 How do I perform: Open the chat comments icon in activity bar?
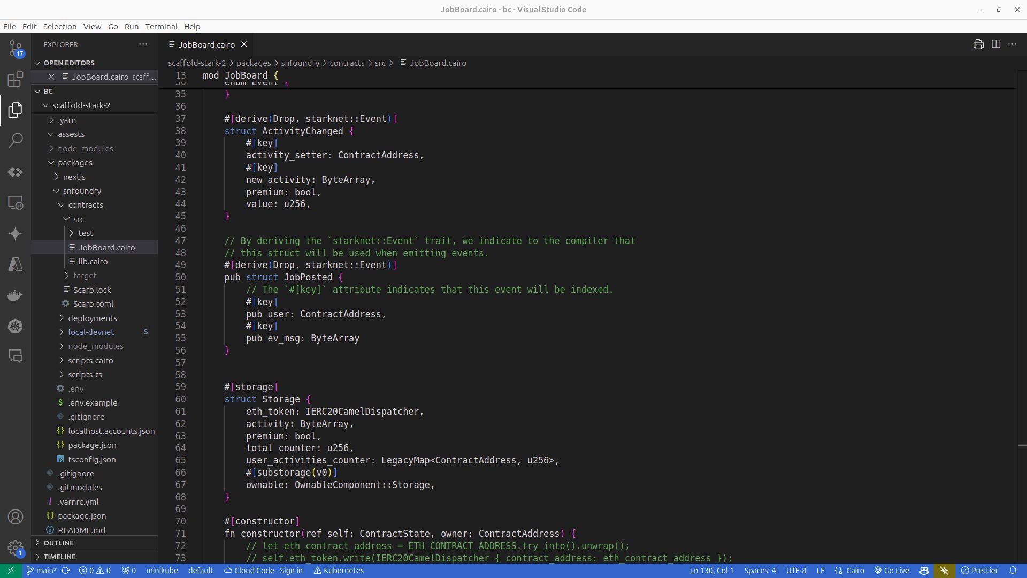16,356
